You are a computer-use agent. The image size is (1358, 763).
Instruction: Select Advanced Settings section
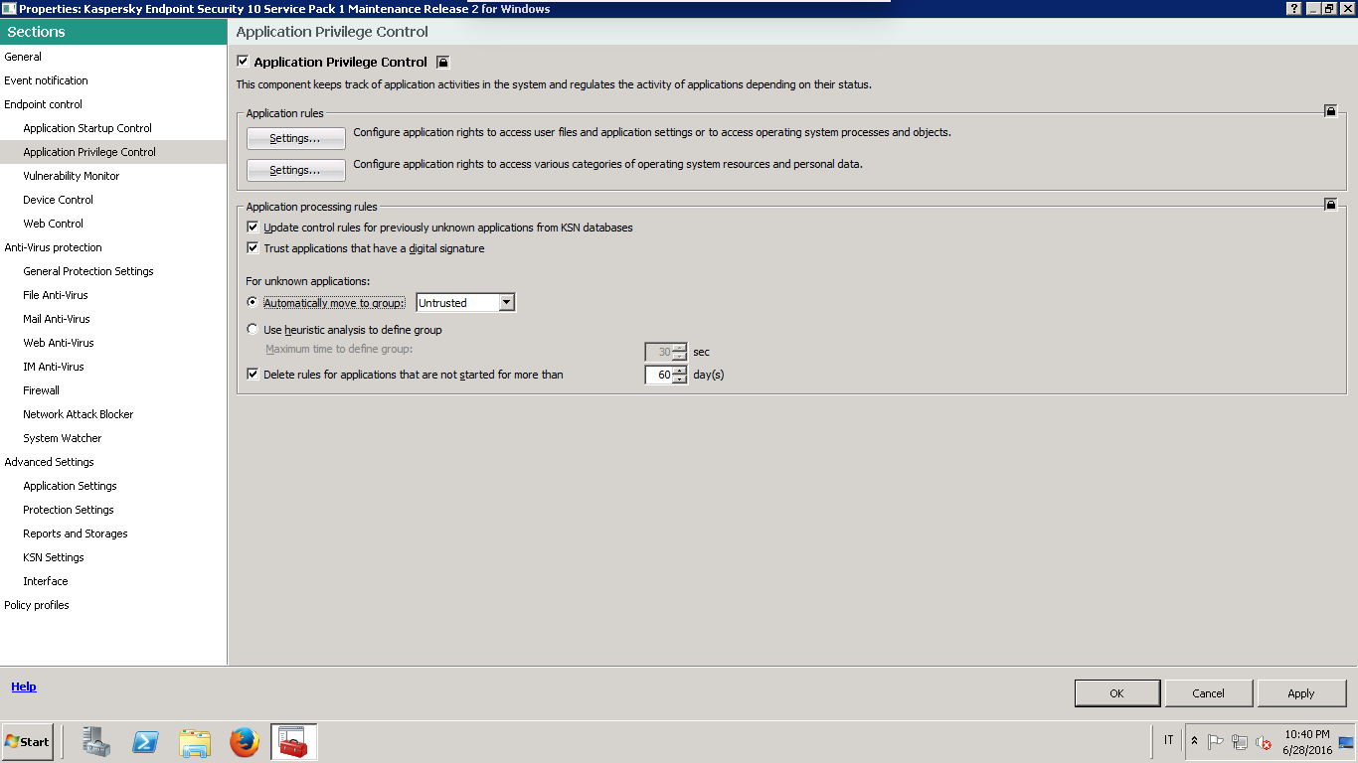(49, 462)
